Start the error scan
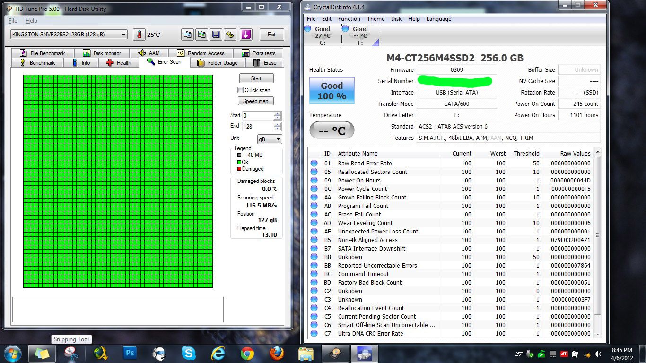Image resolution: width=646 pixels, height=363 pixels. click(x=256, y=78)
